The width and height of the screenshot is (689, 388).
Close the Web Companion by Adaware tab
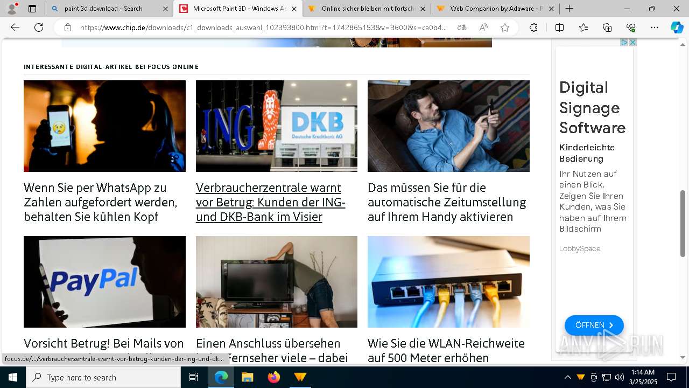coord(552,9)
